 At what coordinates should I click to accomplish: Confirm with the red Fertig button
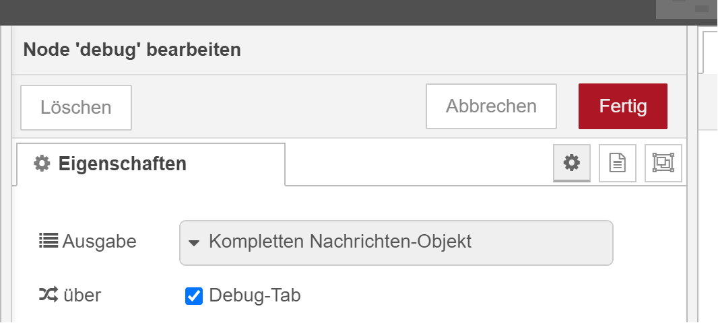pyautogui.click(x=622, y=106)
